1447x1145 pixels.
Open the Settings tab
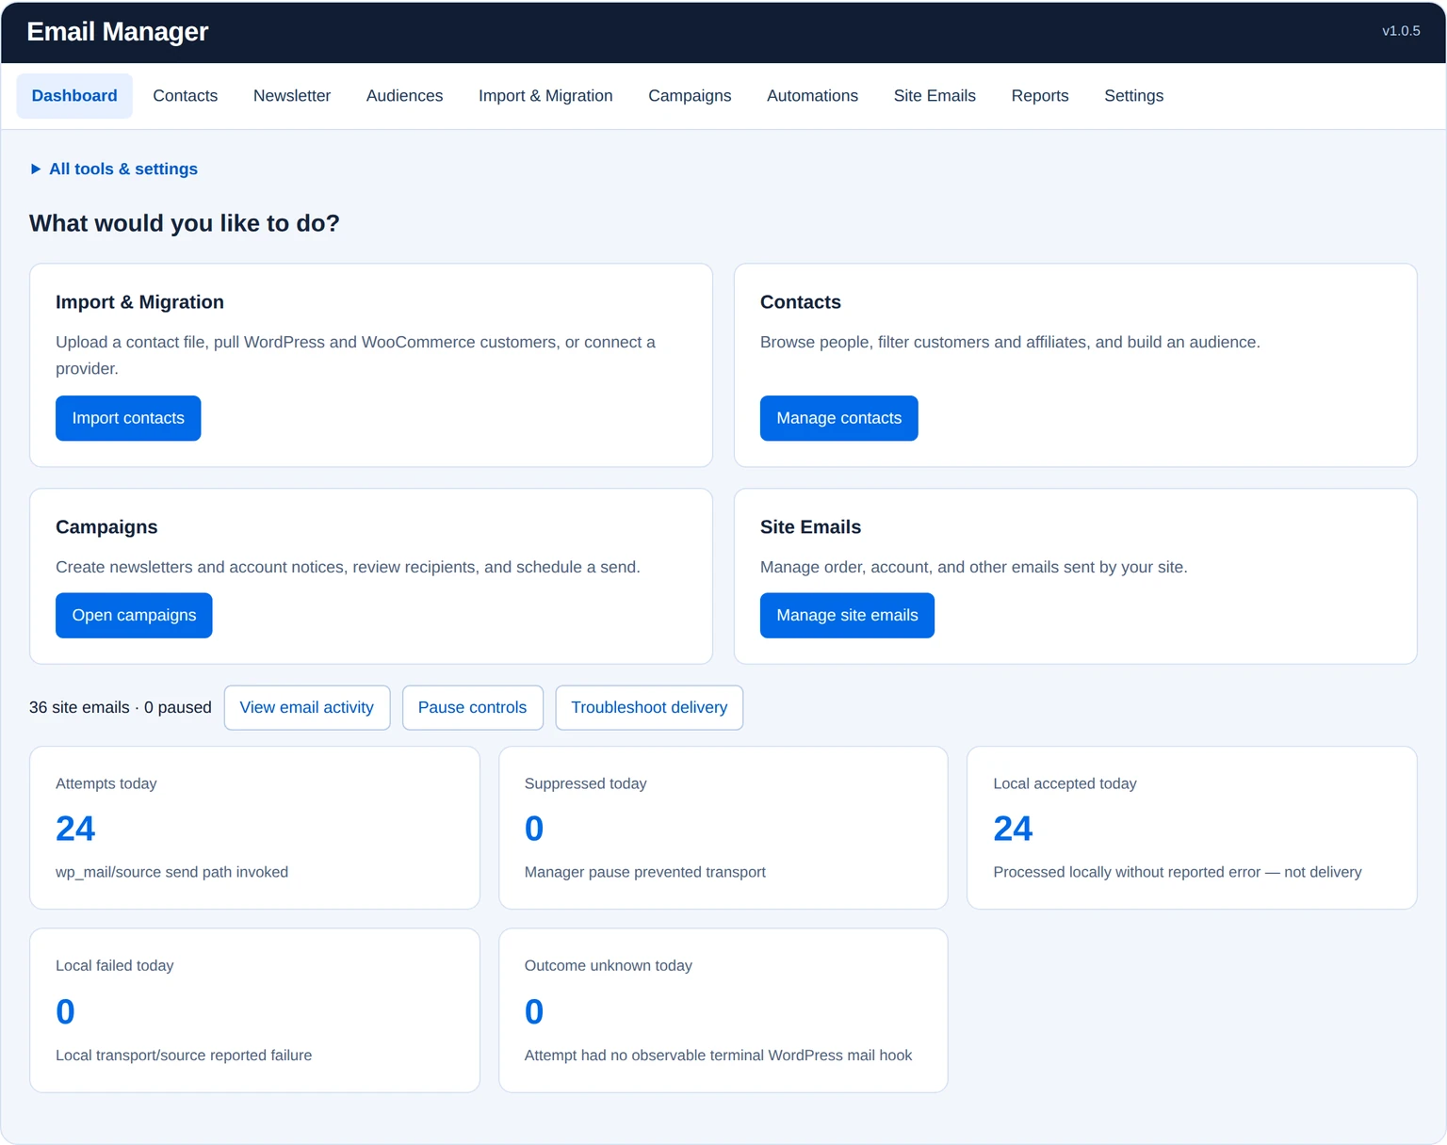point(1133,96)
